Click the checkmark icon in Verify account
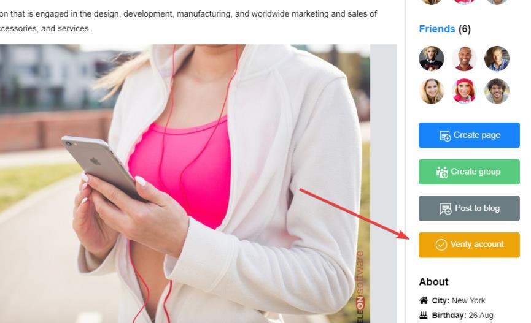This screenshot has width=531, height=323. 441,245
